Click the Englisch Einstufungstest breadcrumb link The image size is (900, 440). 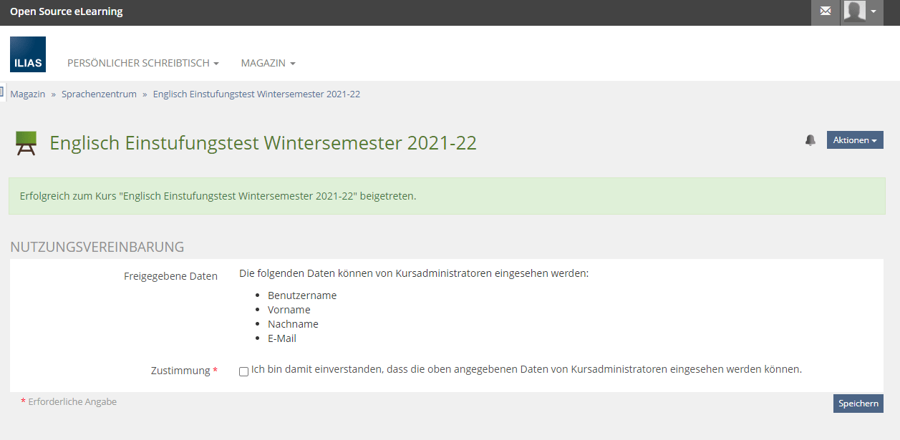(x=256, y=94)
